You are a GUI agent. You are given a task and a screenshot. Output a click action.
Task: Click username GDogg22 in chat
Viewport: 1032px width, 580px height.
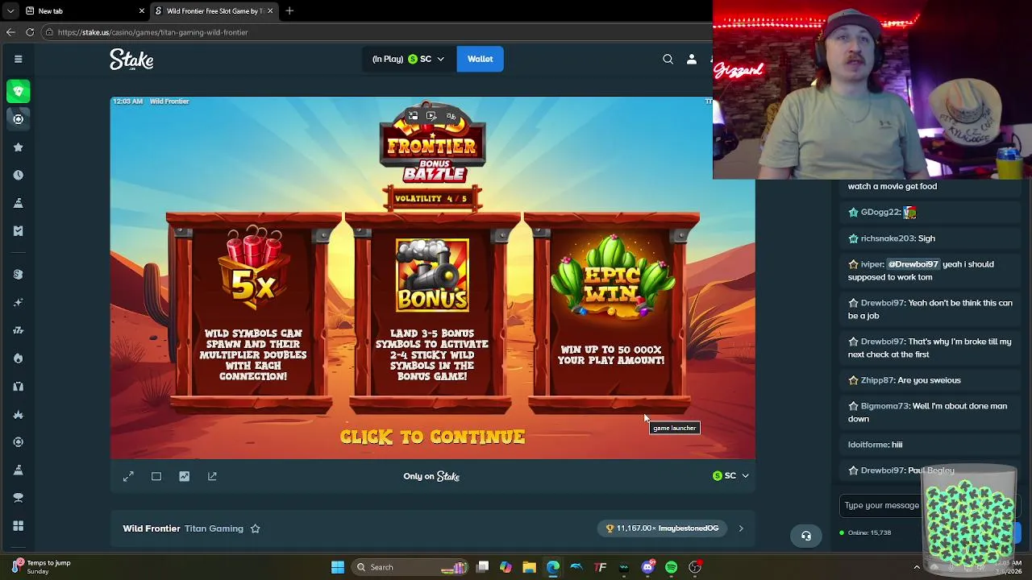click(x=879, y=213)
